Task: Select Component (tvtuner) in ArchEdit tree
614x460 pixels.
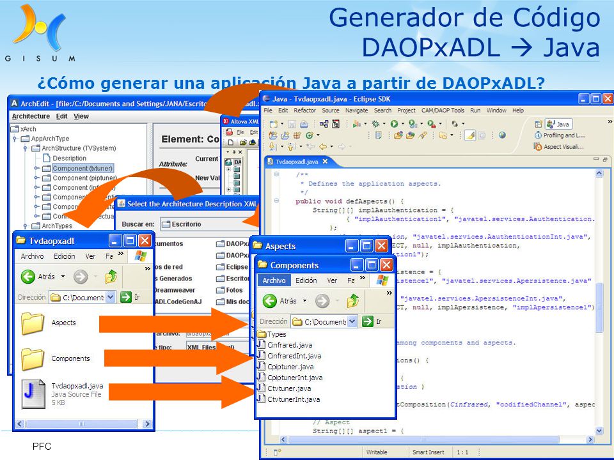Action: [83, 168]
